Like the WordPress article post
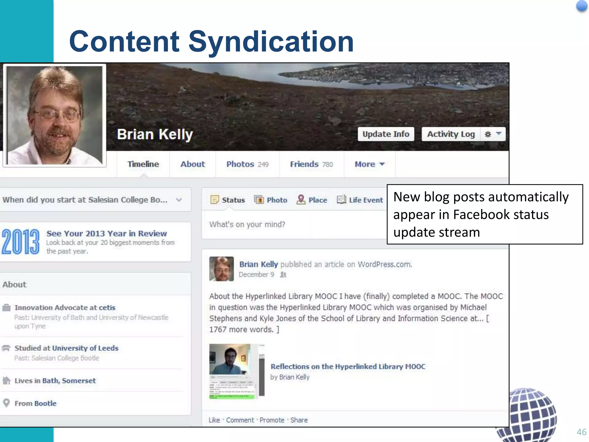 coord(214,420)
